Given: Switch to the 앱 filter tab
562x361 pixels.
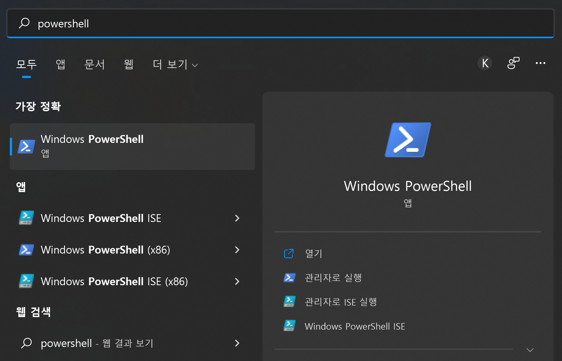Looking at the screenshot, I should (x=61, y=65).
